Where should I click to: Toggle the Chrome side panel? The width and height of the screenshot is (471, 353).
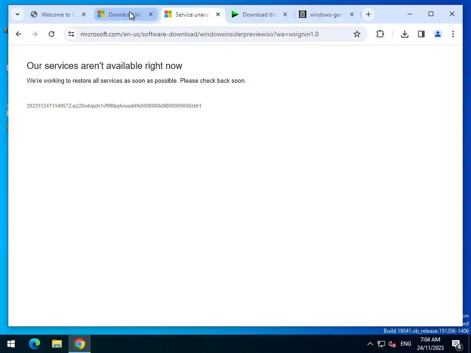pyautogui.click(x=421, y=34)
